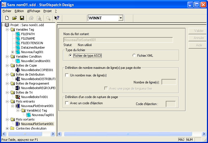
Task: Open the Projet menu
Action: [x=47, y=11]
